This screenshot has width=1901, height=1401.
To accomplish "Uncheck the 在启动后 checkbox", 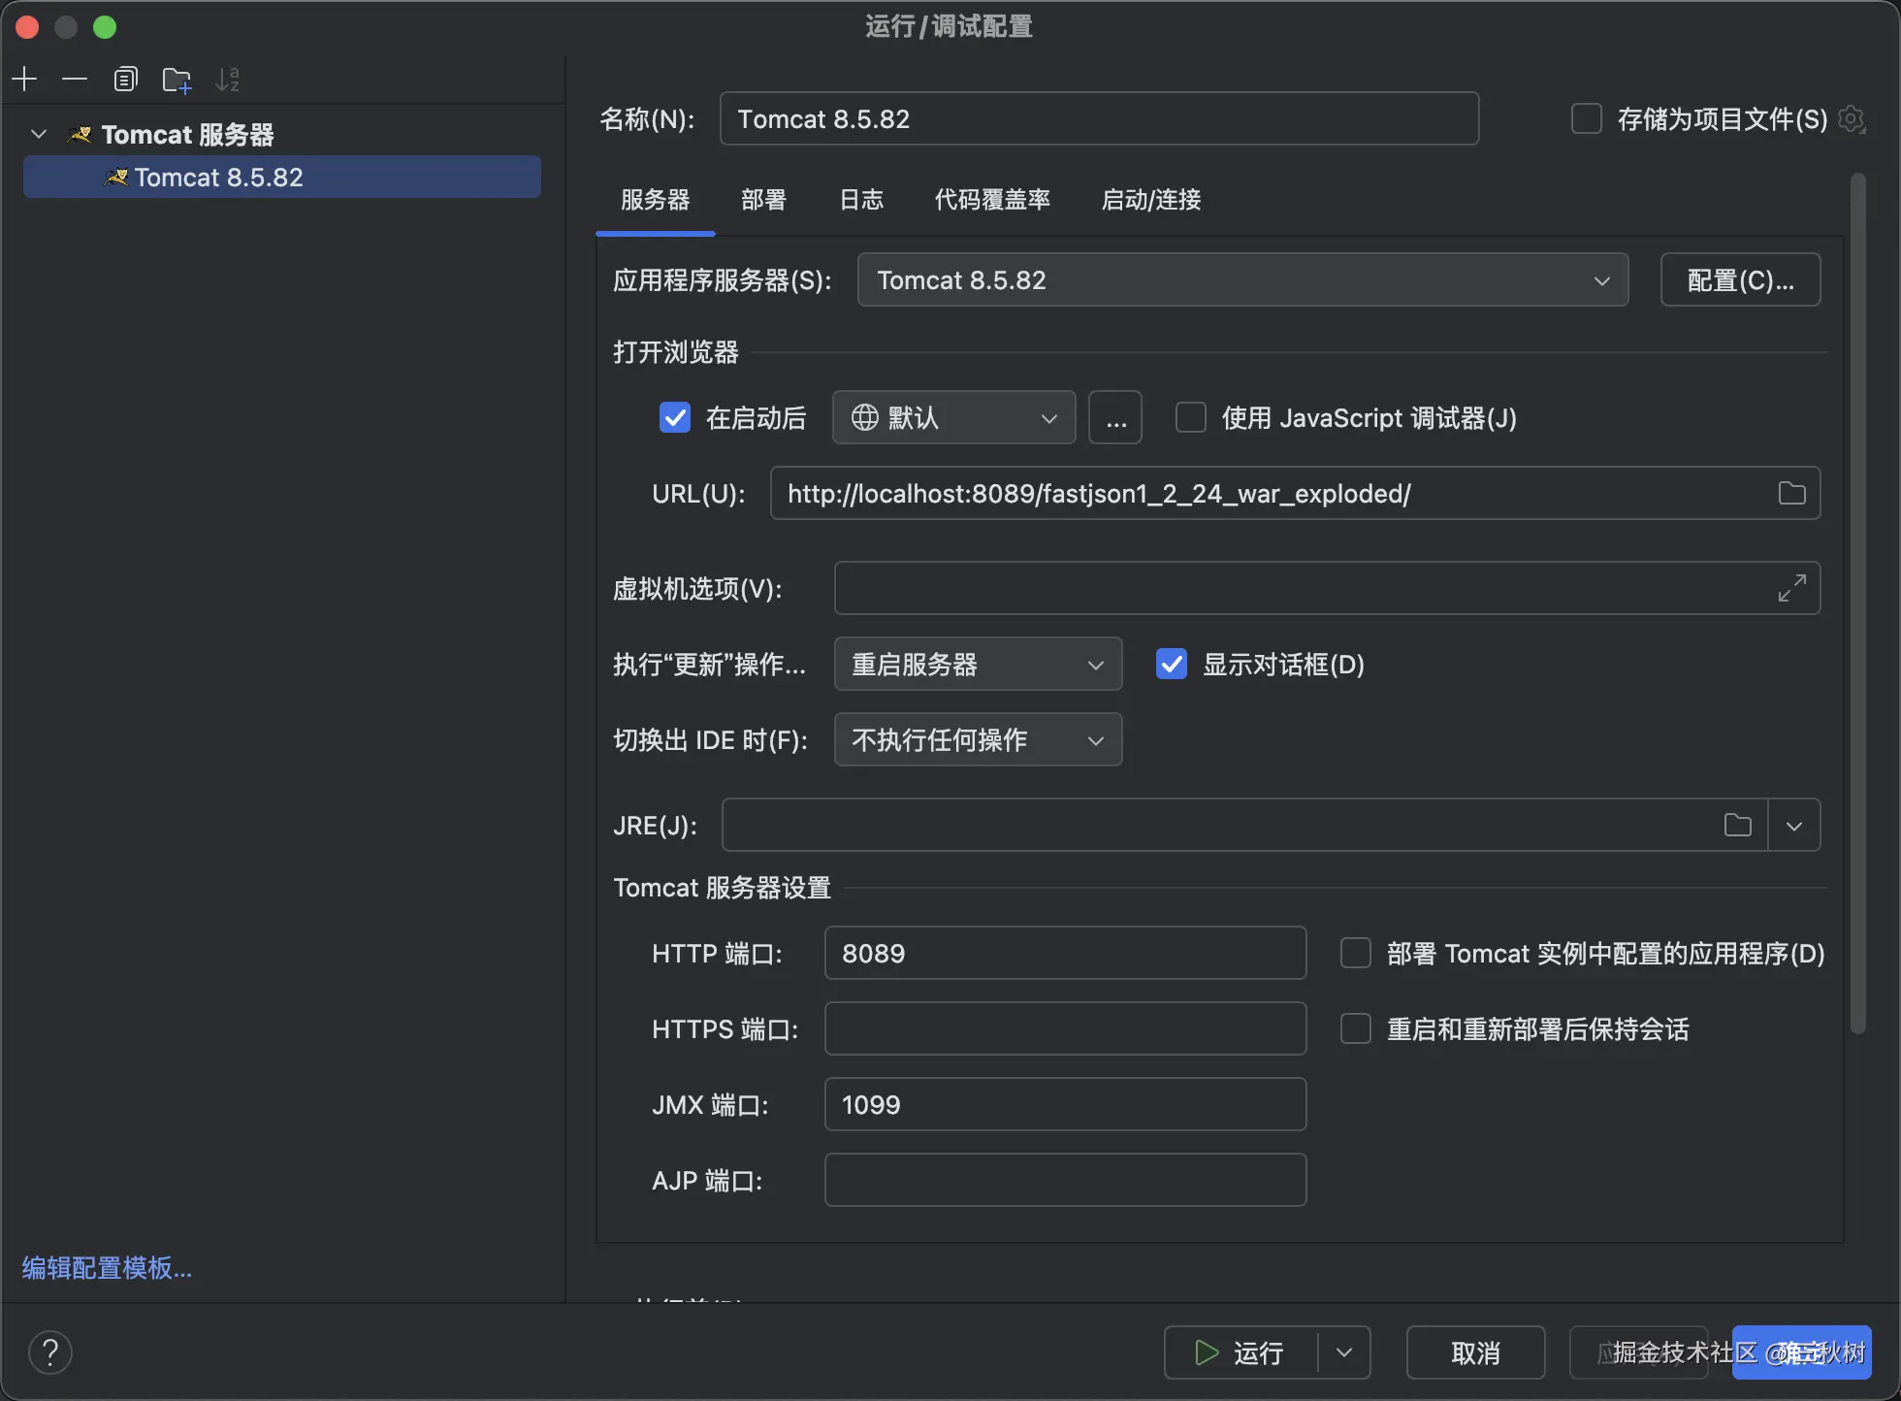I will (x=675, y=418).
